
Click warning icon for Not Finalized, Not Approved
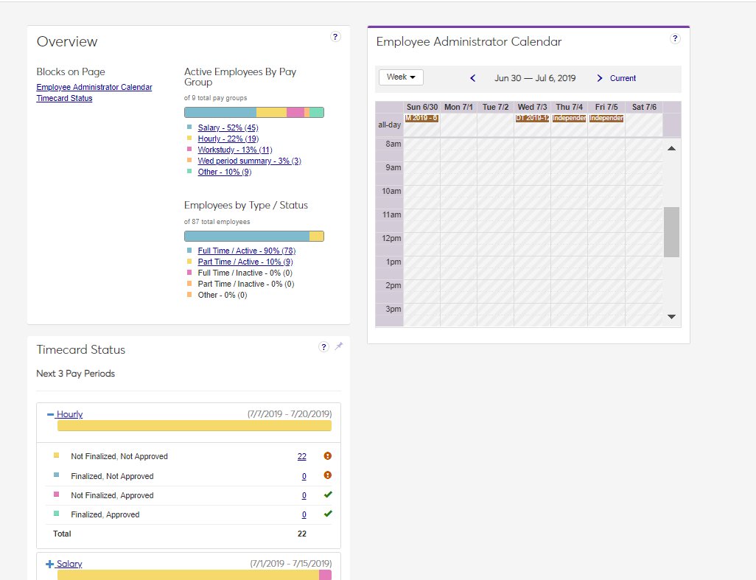(x=328, y=456)
